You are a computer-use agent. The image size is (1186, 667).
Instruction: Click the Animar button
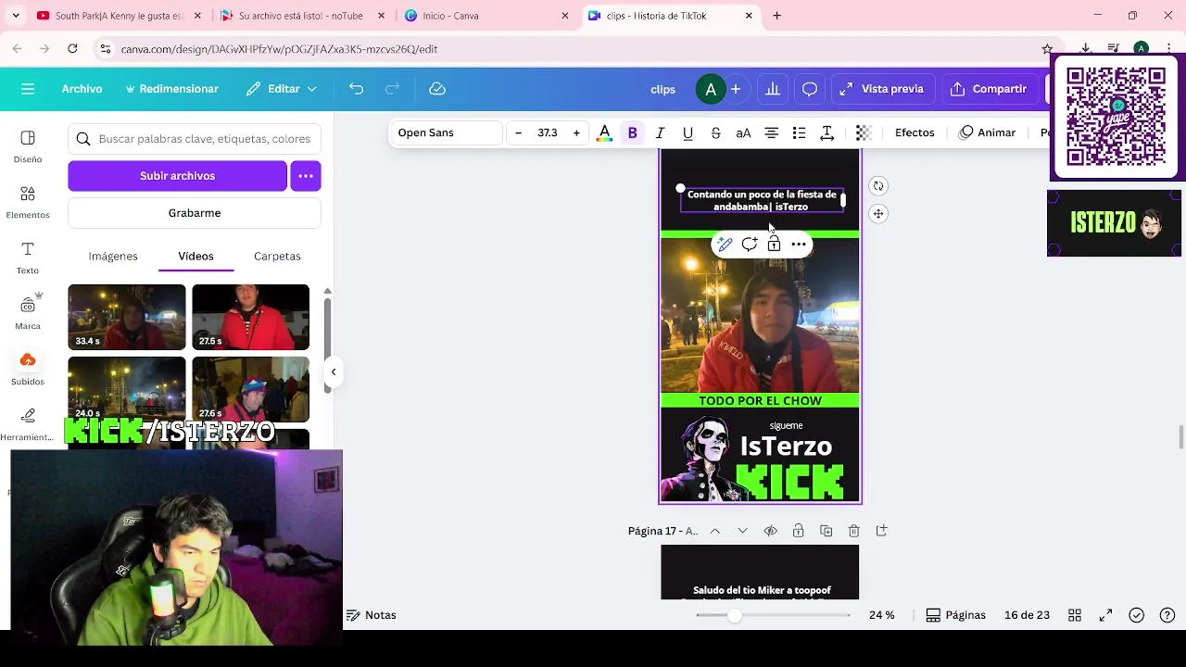click(987, 132)
